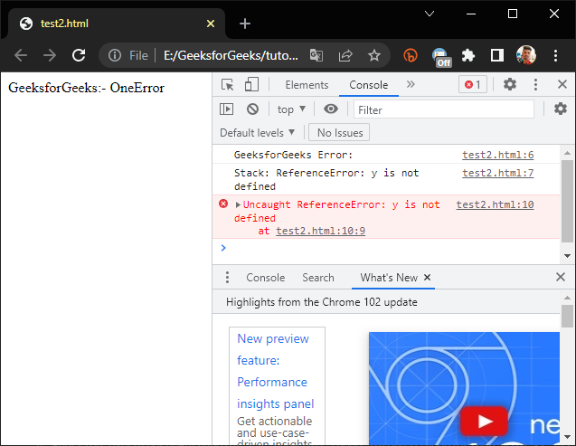Play the What's New YouTube video

point(485,421)
